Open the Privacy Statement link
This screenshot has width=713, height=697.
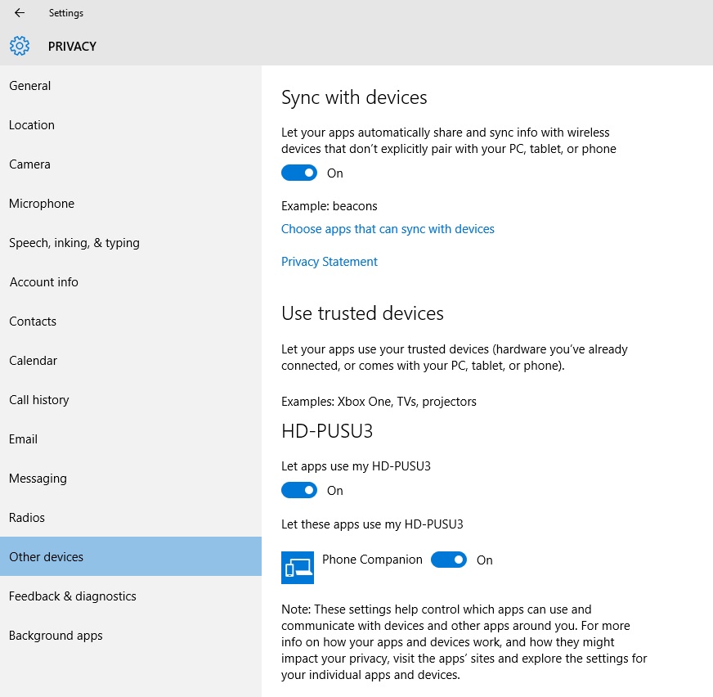330,262
